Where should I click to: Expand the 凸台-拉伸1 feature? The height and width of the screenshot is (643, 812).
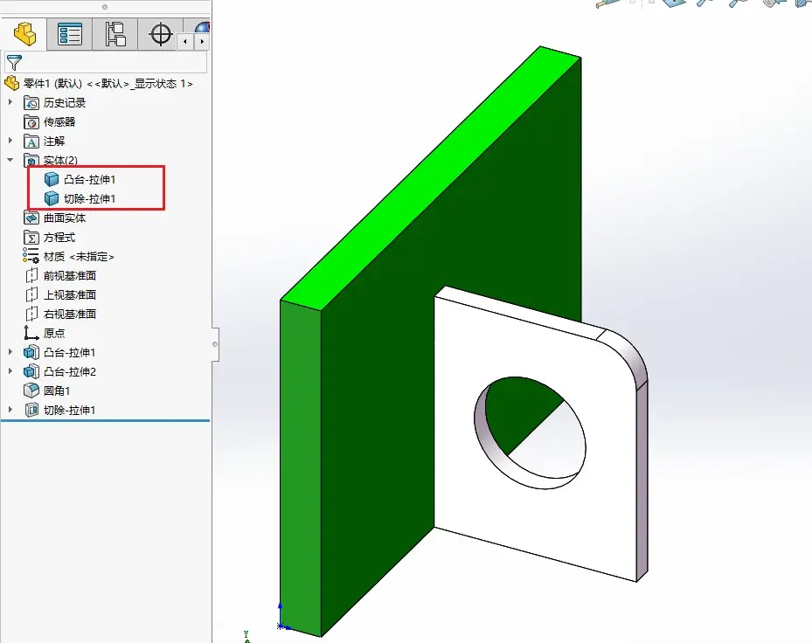(x=10, y=352)
